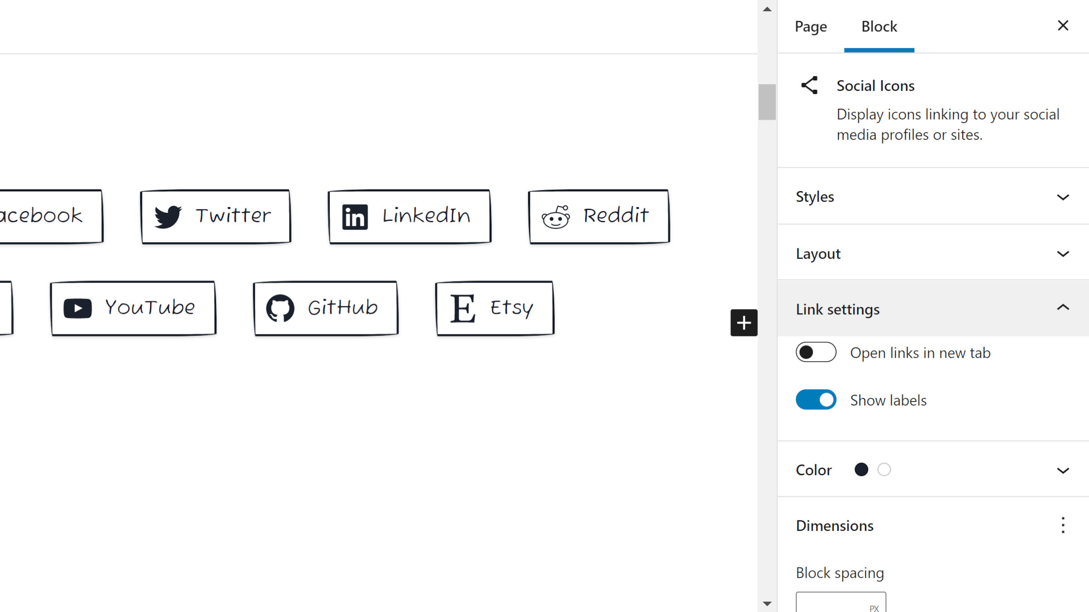Click the Reddit alien icon
Viewport: 1089px width, 612px height.
pyautogui.click(x=556, y=217)
